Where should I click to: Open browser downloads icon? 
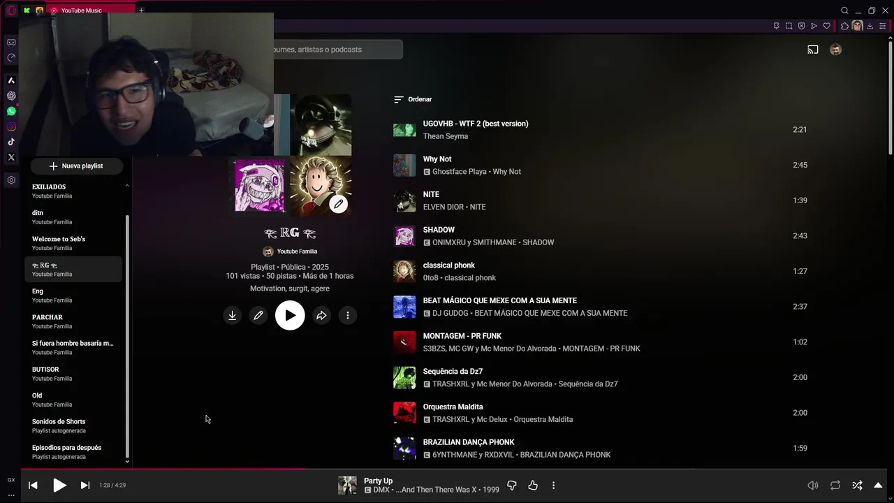click(x=870, y=26)
